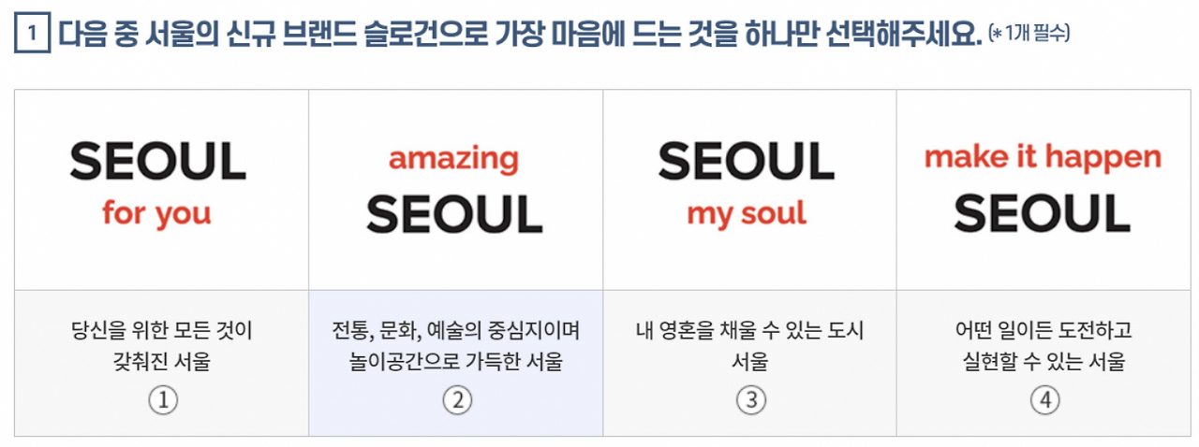Click the '당신을 위한 모든 것이 갖춰진 서울' description
Screen dimensions: 1199x447
click(162, 346)
